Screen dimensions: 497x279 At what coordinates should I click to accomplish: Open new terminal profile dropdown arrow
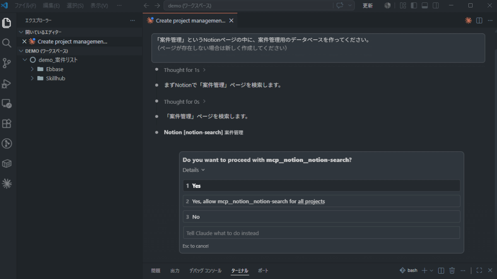432,270
